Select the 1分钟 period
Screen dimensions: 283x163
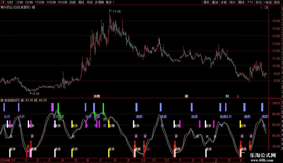click(19, 2)
